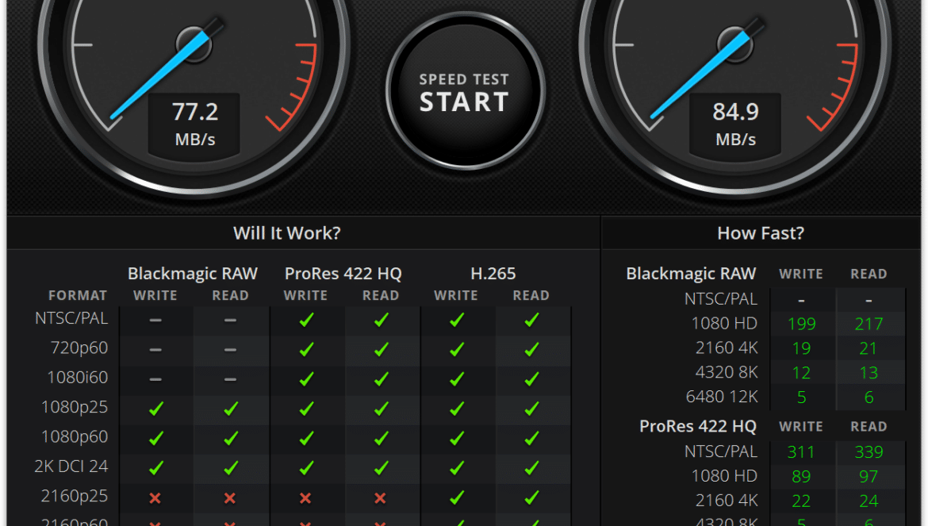The height and width of the screenshot is (526, 928).
Task: Click the 2160p25 format row label
Action: click(x=75, y=496)
